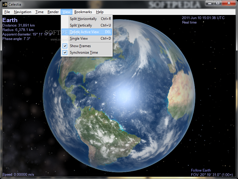This screenshot has height=179, width=238.
Task: Click the 'Real time' label
Action: [189, 22]
